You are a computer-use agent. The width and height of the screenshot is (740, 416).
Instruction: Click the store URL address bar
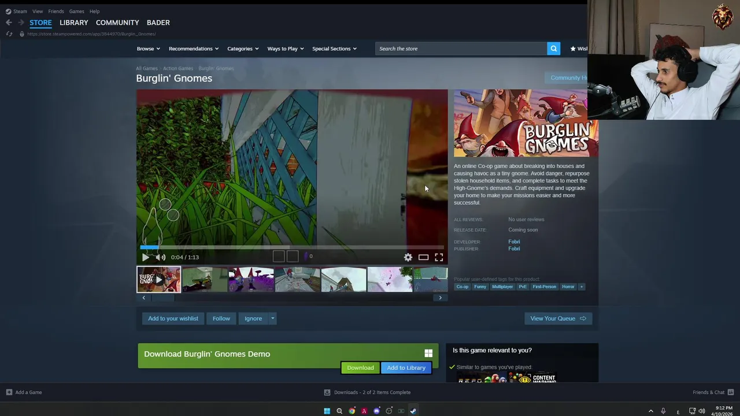click(91, 34)
